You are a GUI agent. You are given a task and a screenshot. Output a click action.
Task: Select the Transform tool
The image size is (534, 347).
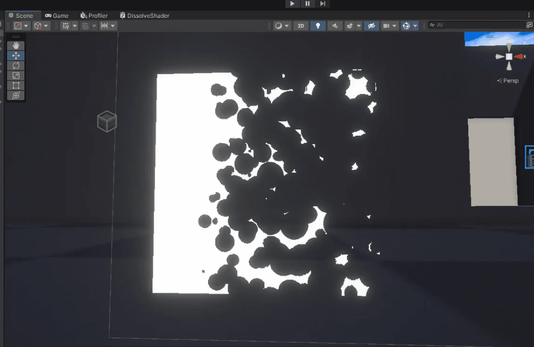pyautogui.click(x=16, y=95)
